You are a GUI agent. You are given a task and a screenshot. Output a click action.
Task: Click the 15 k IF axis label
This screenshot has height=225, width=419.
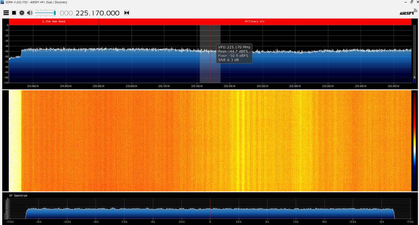382,222
